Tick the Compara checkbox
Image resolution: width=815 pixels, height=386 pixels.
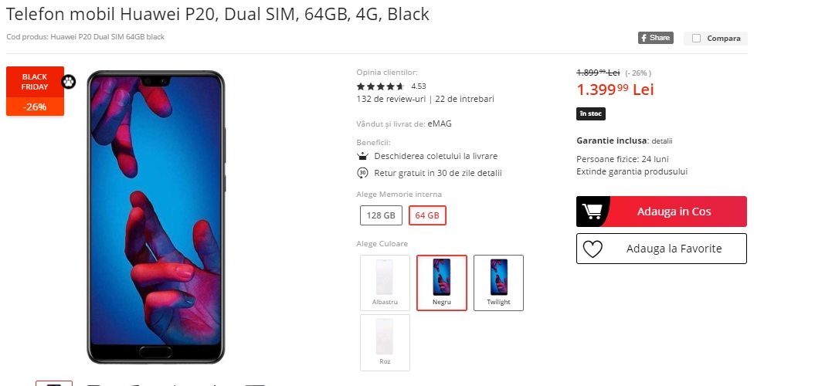point(697,39)
